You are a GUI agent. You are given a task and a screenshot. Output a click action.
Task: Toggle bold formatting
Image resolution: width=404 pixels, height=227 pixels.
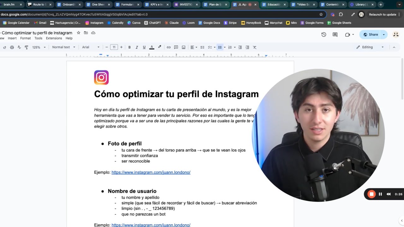point(129,47)
